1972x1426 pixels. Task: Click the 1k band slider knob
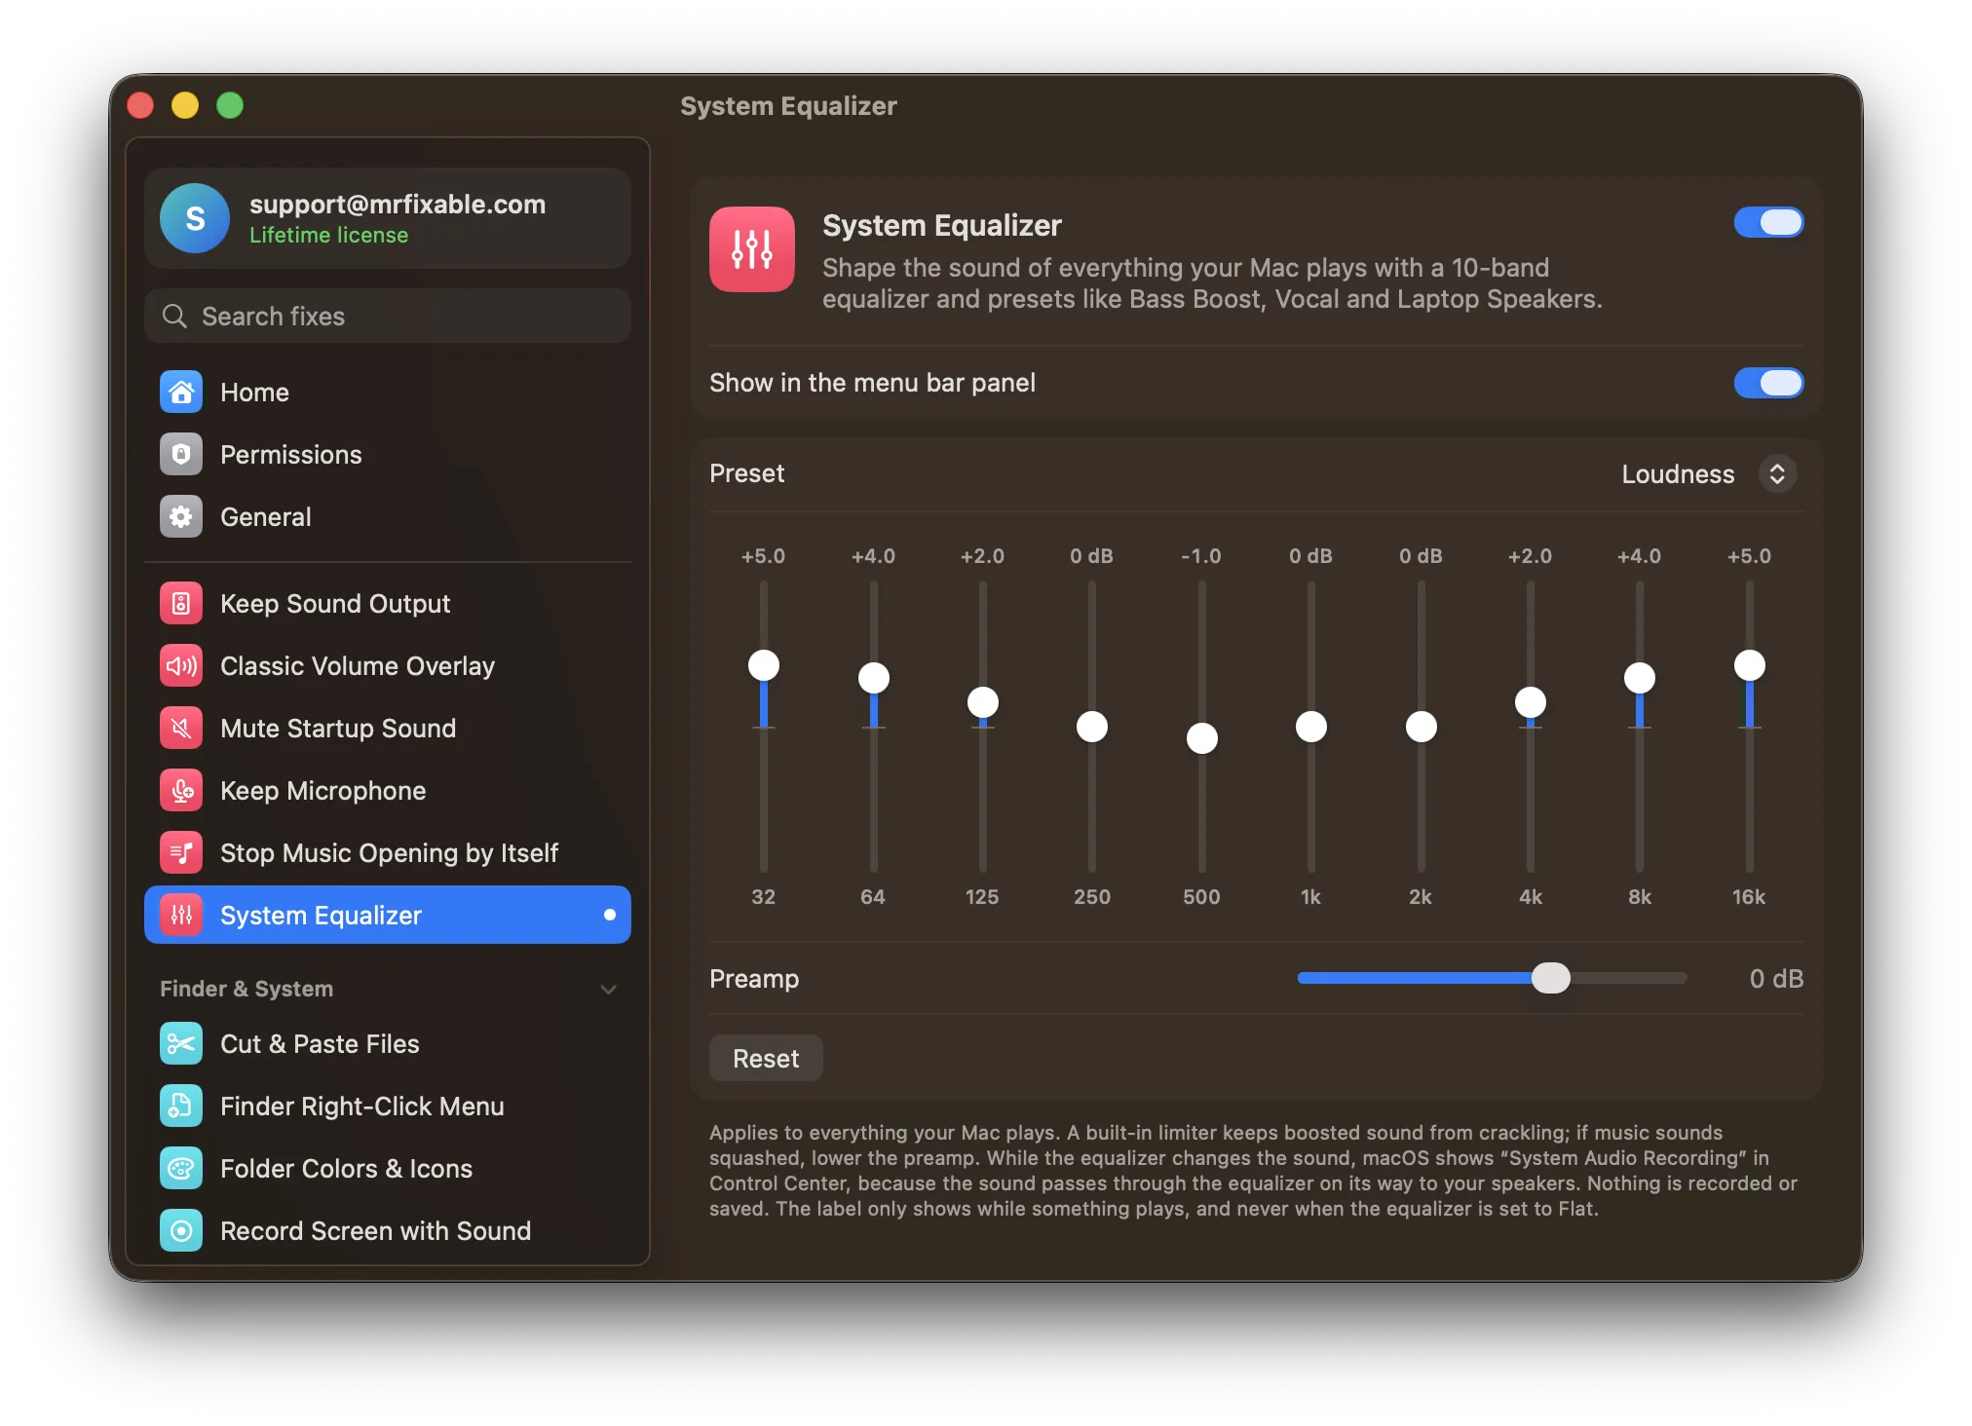(x=1311, y=727)
